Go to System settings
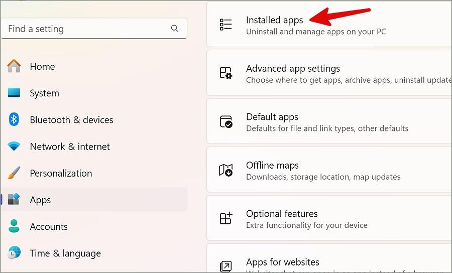 coord(44,93)
